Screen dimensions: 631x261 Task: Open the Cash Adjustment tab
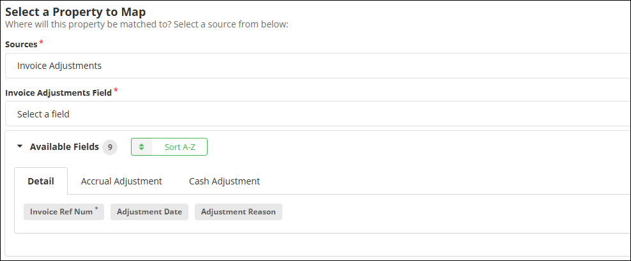[x=224, y=181]
